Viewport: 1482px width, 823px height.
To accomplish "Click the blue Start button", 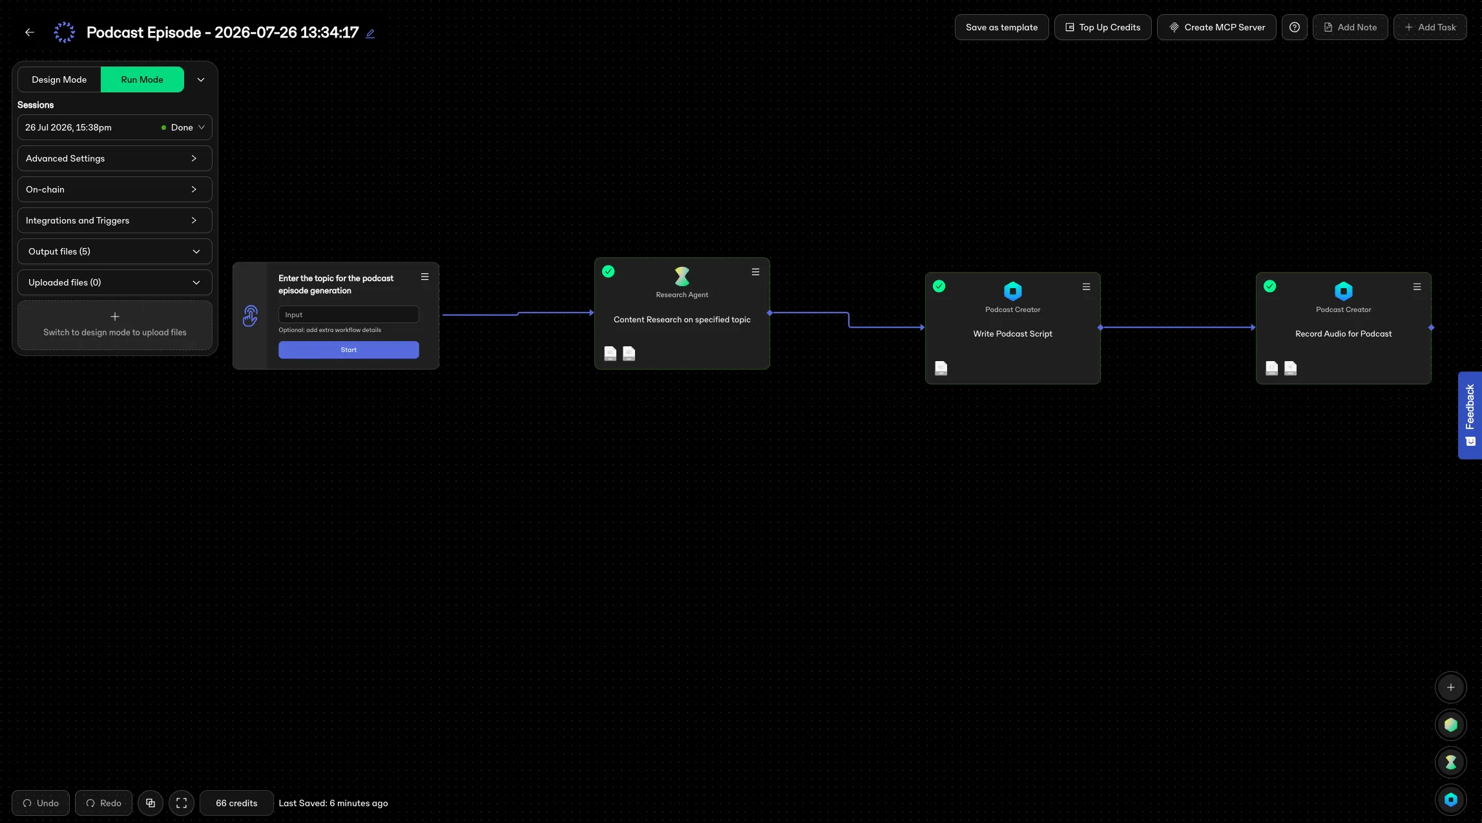I will tap(349, 349).
